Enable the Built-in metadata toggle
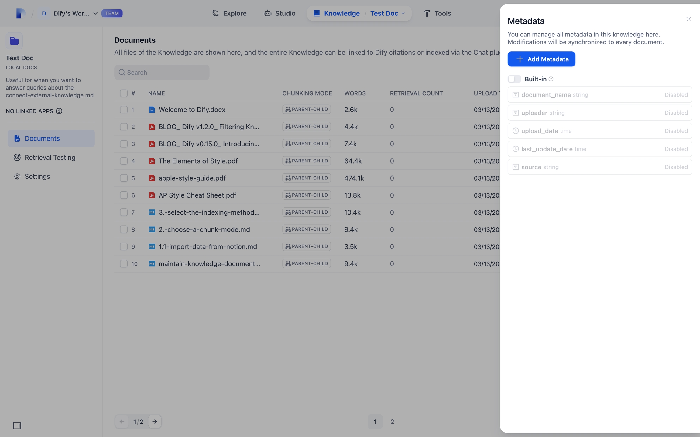 514,79
